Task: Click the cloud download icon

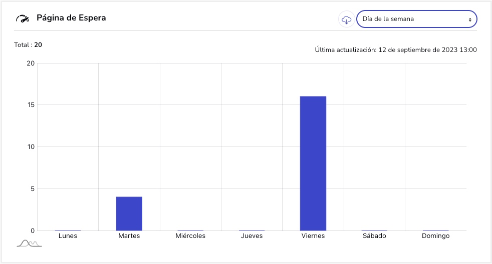Action: 346,19
